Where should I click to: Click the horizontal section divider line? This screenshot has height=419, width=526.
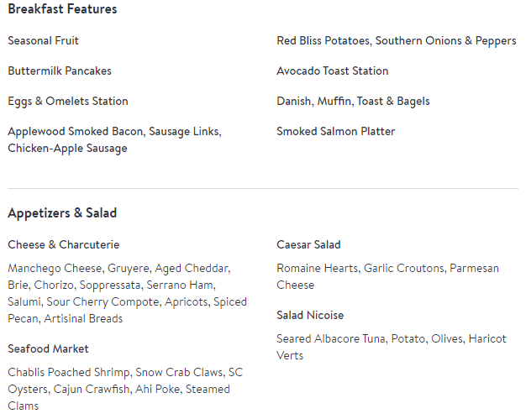[263, 188]
